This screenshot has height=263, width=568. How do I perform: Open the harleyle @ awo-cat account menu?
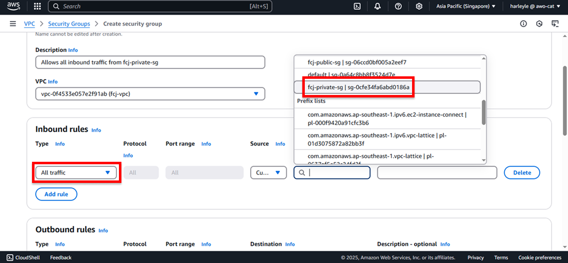click(536, 6)
